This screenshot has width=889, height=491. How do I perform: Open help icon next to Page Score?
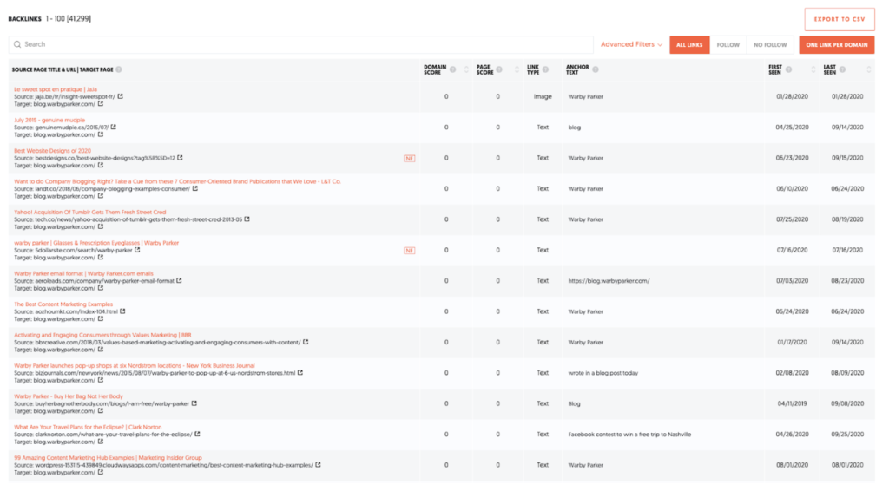click(x=499, y=69)
